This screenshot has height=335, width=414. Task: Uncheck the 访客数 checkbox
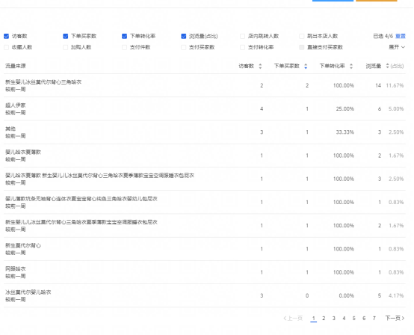pos(6,36)
